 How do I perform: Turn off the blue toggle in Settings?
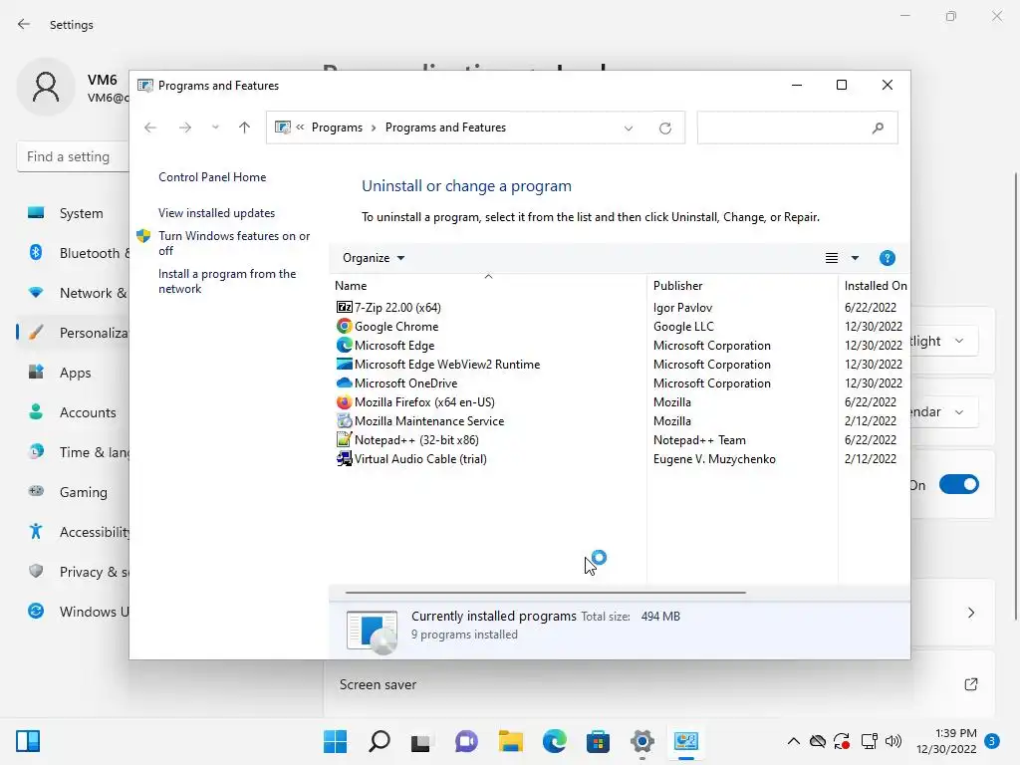[x=959, y=485]
